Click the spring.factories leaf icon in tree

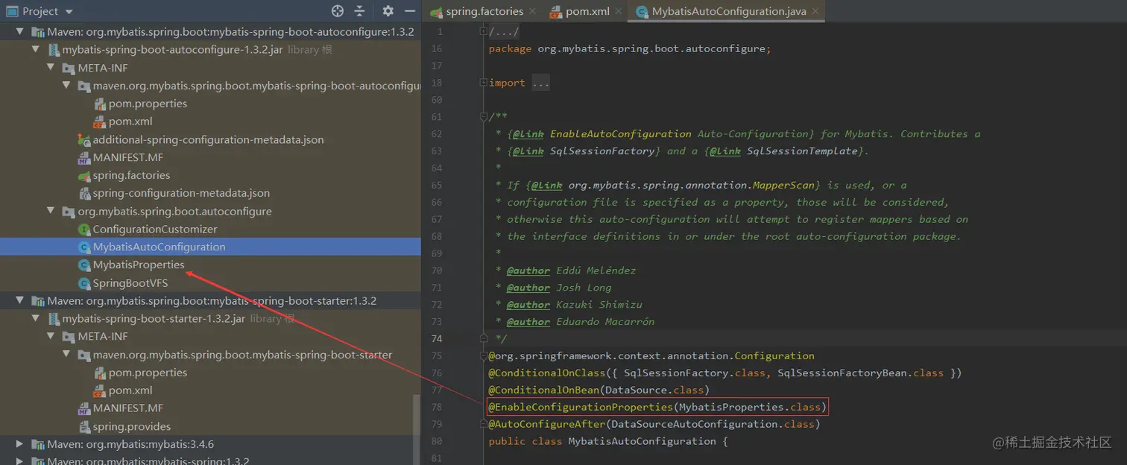(x=84, y=176)
